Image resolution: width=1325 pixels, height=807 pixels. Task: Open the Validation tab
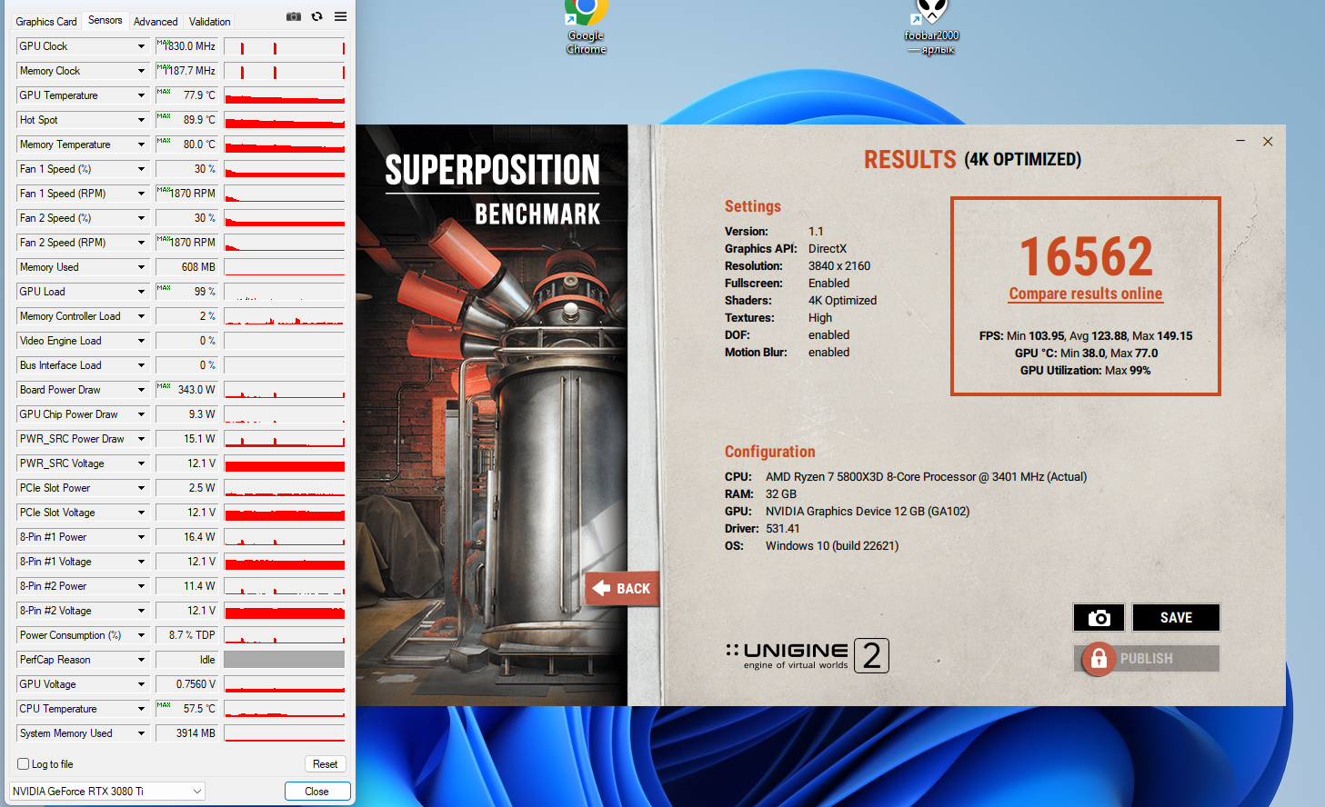pyautogui.click(x=210, y=22)
